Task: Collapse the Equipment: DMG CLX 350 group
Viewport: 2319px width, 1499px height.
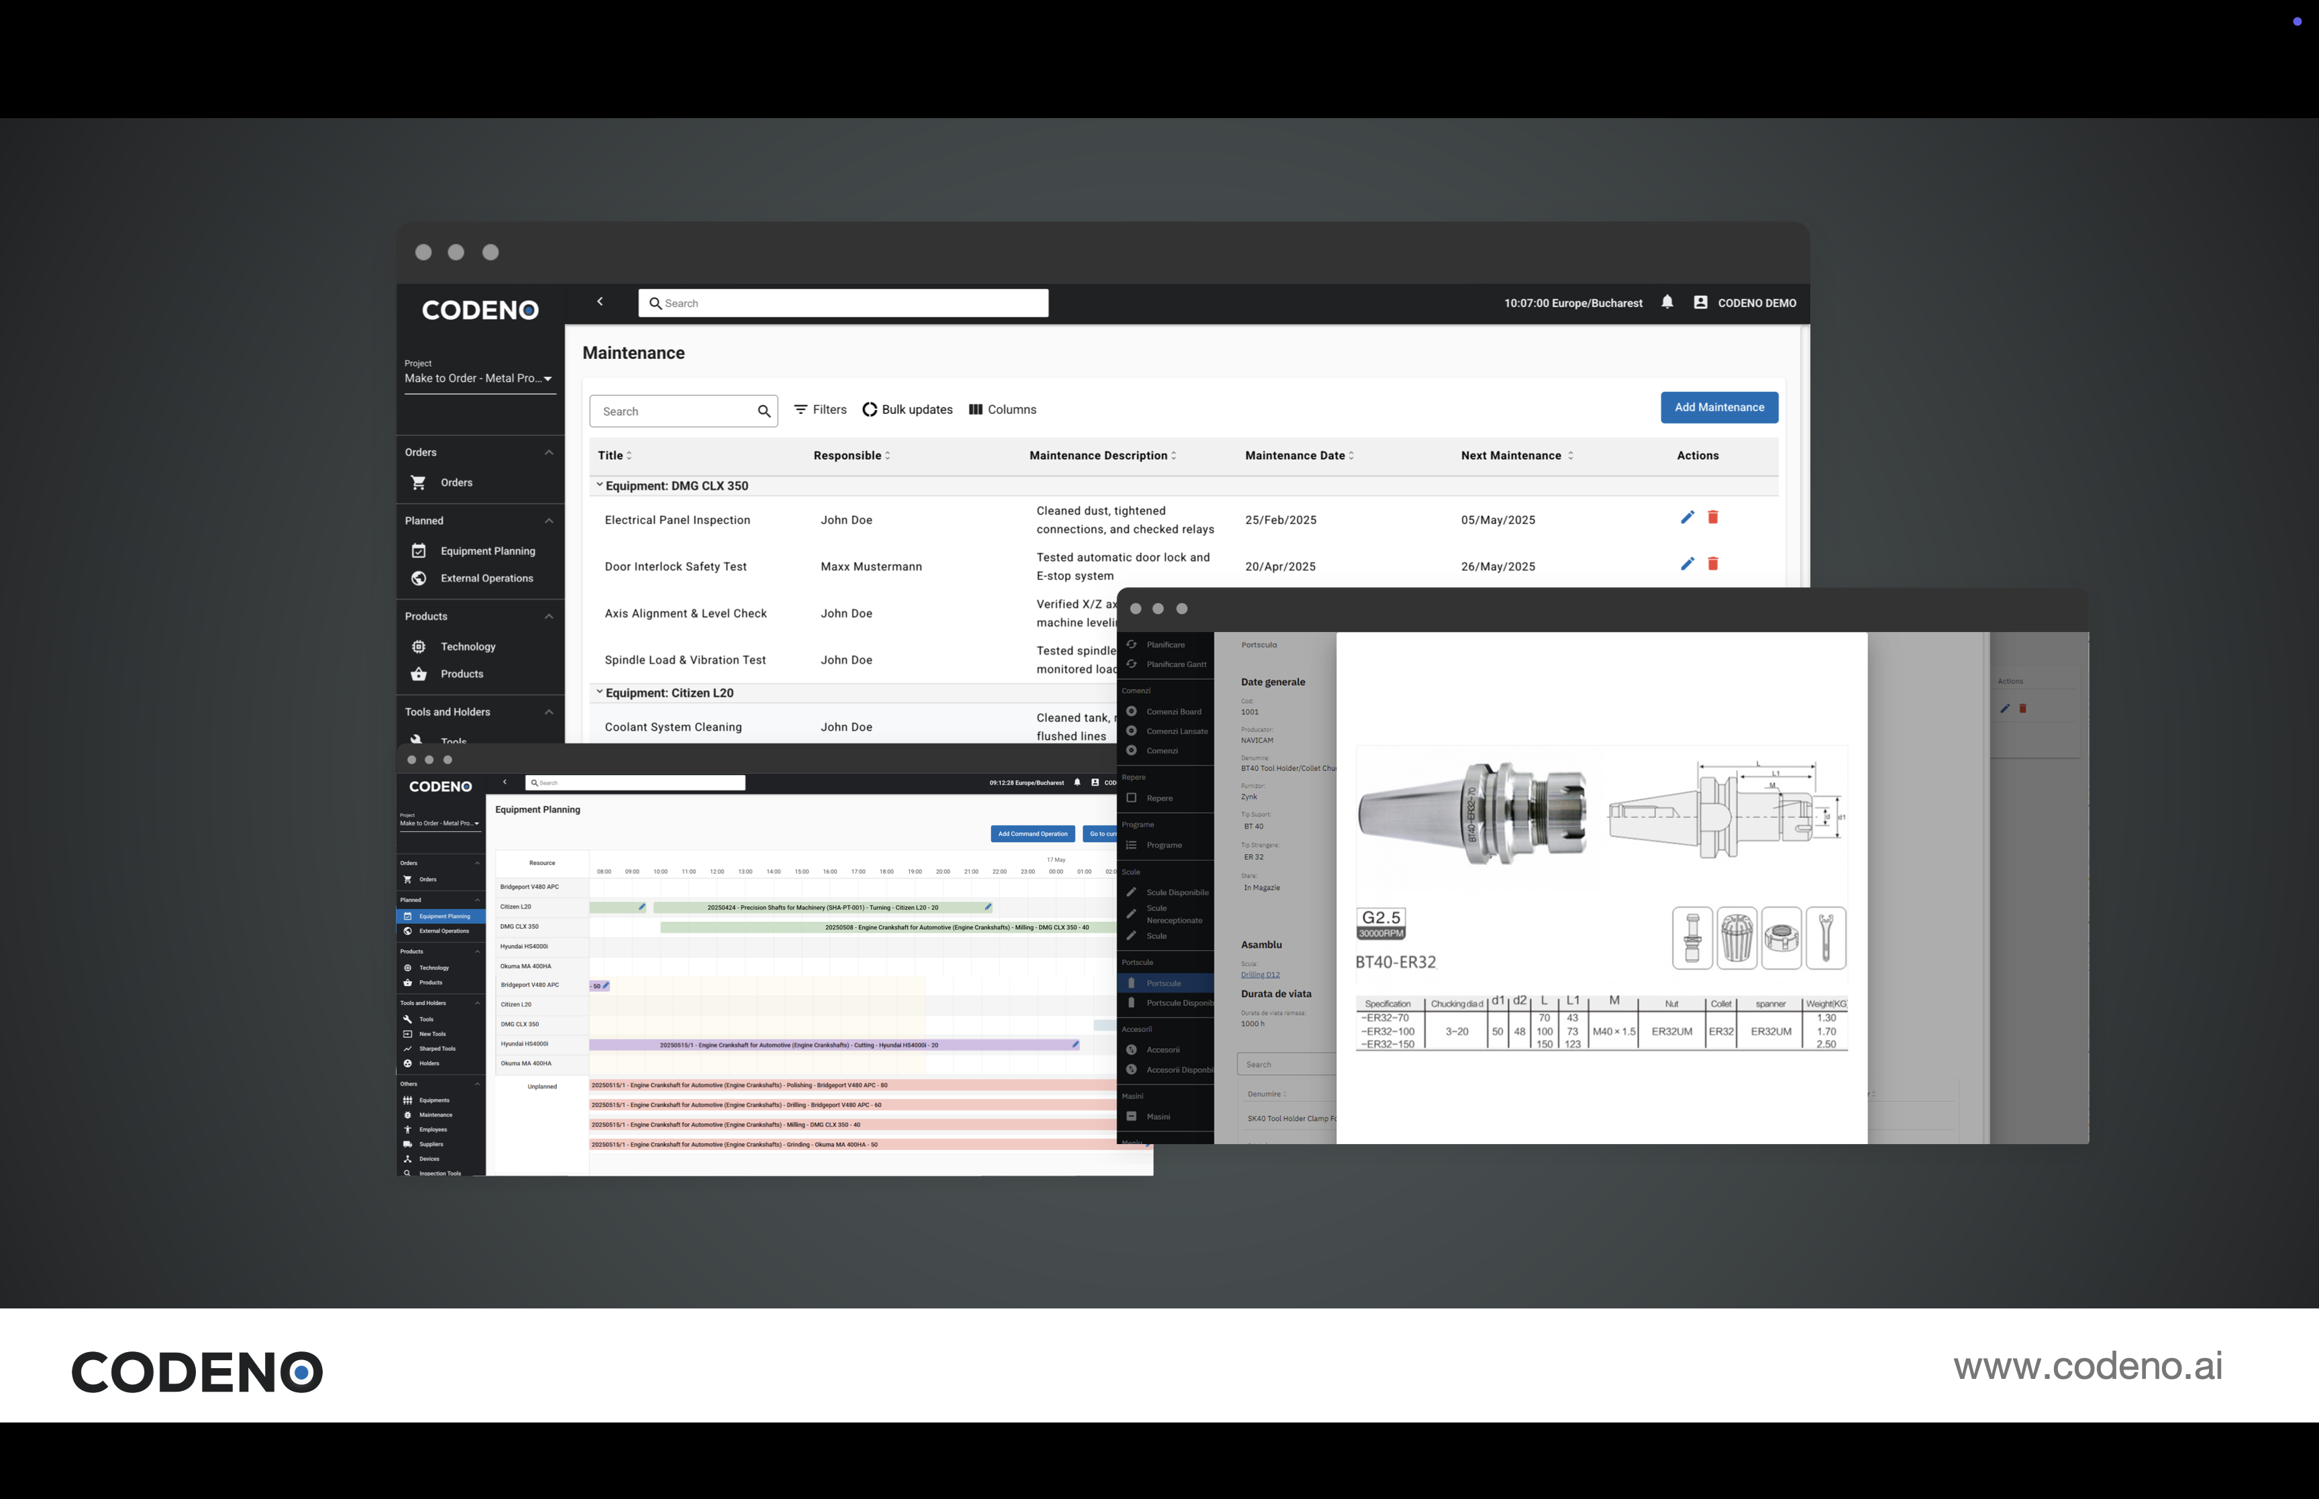Action: coord(599,484)
